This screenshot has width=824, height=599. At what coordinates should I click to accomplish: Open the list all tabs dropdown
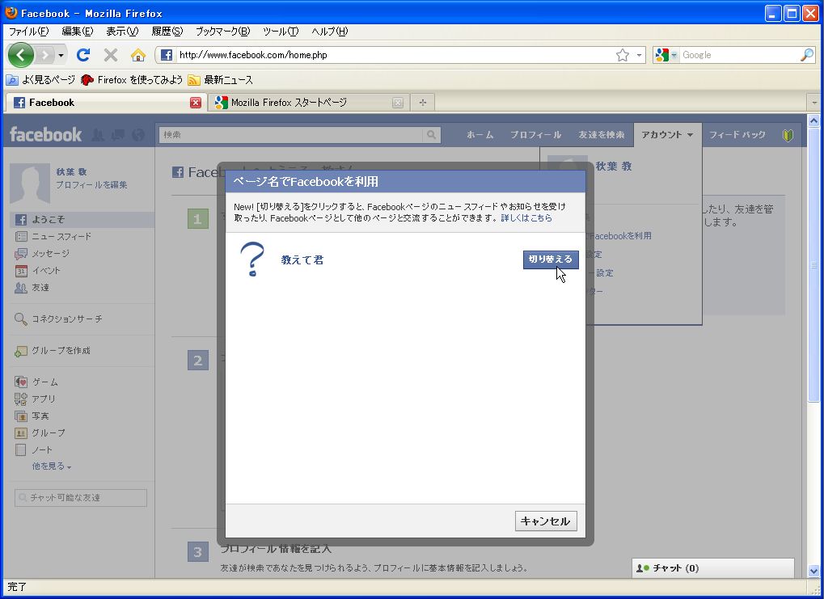(x=814, y=103)
